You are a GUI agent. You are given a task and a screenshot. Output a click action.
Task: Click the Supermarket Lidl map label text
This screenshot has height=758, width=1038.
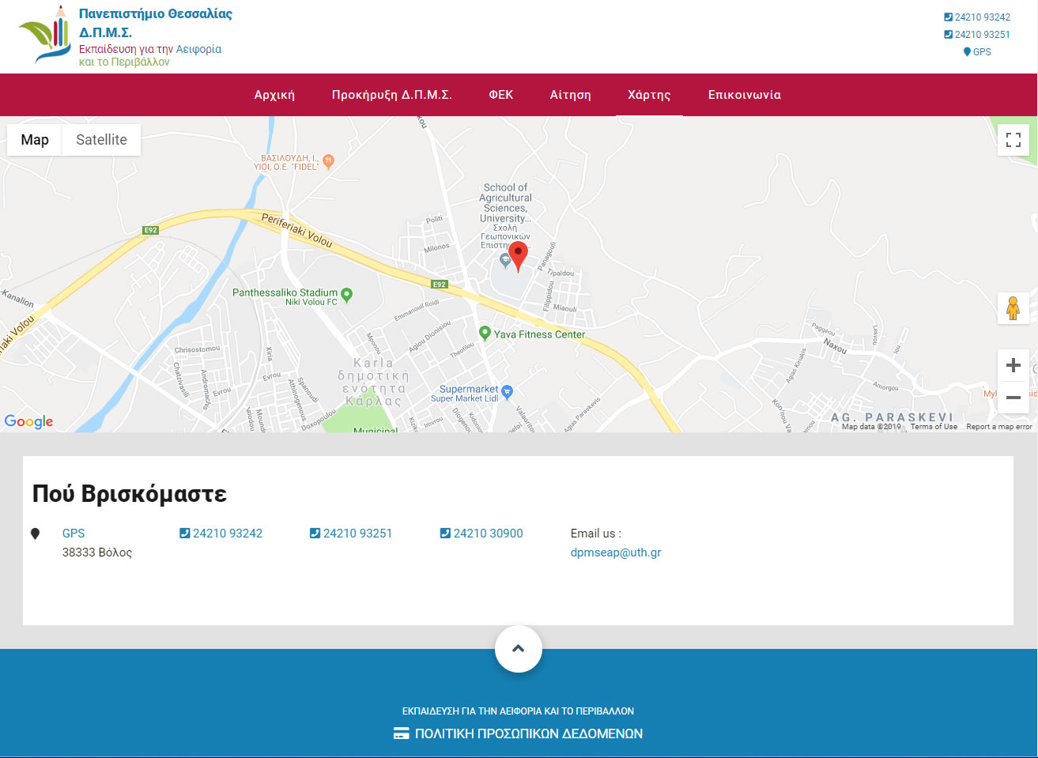[x=469, y=394]
